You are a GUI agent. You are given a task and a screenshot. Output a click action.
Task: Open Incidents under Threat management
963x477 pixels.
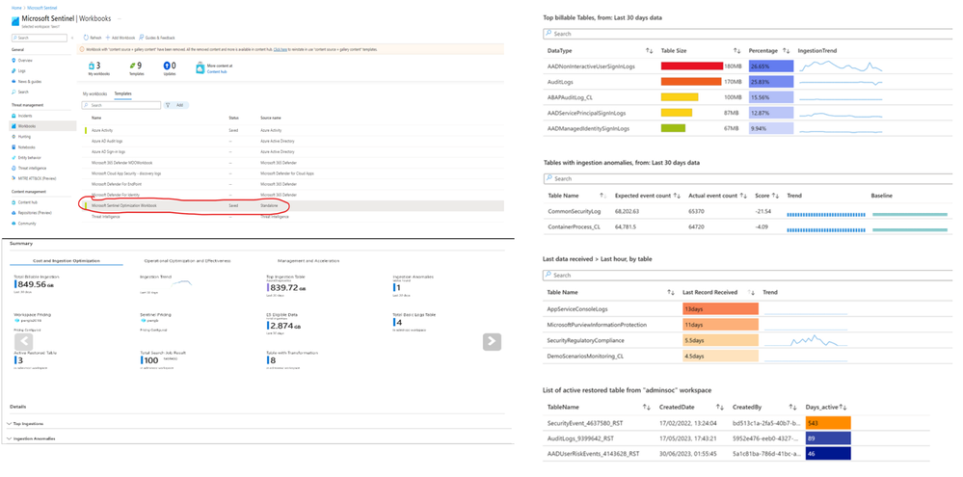(24, 116)
